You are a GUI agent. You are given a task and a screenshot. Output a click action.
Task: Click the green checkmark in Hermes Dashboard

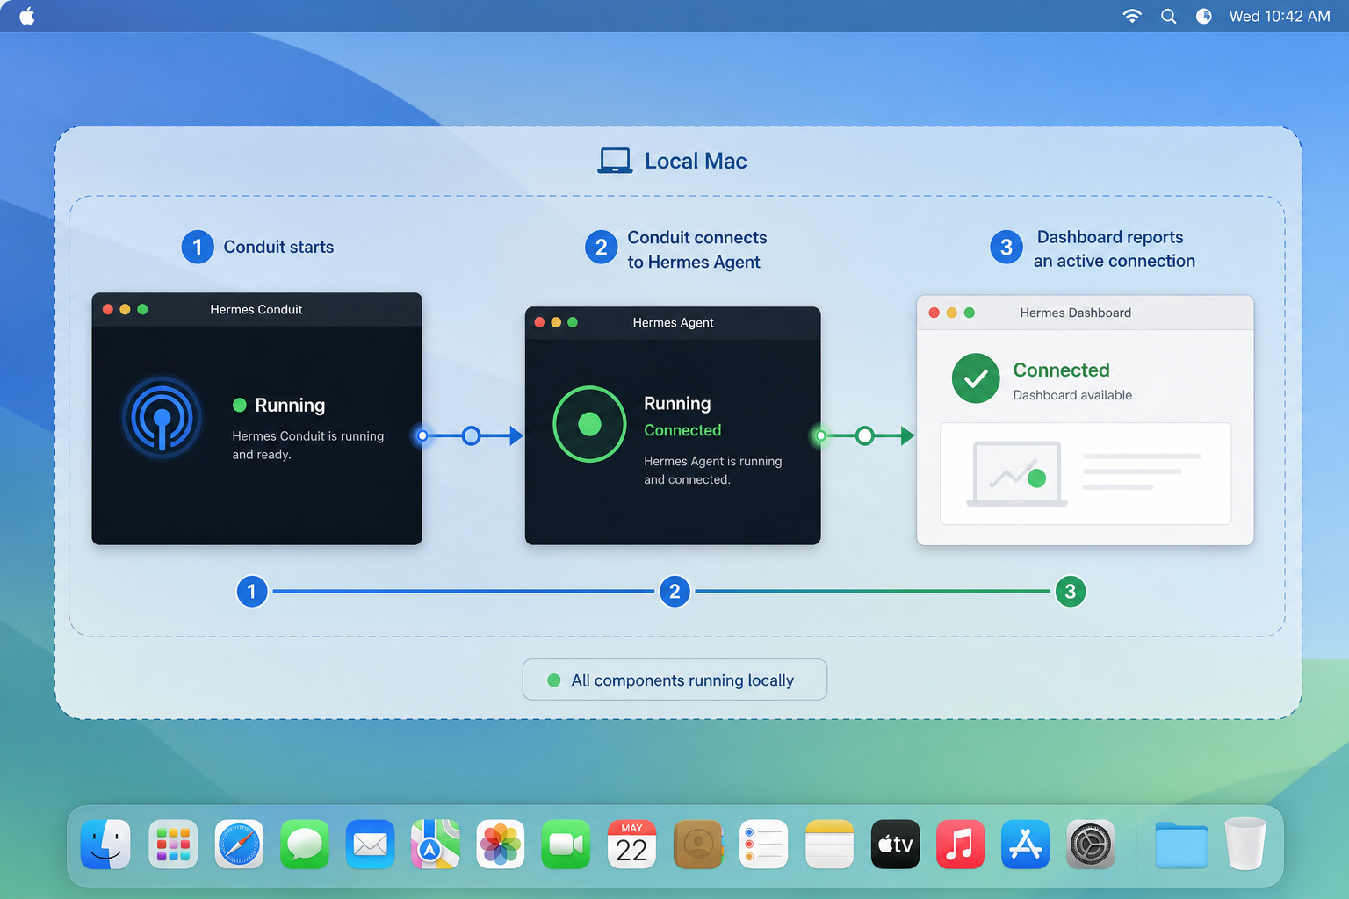coord(976,378)
